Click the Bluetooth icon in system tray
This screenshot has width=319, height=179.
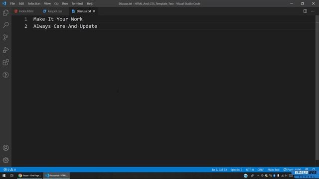pos(274,176)
